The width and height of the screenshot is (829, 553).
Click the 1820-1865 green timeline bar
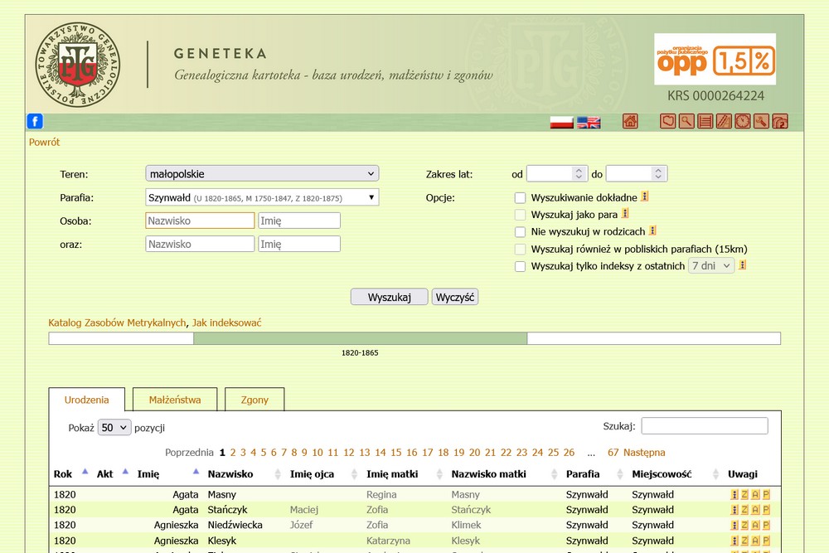coord(360,338)
